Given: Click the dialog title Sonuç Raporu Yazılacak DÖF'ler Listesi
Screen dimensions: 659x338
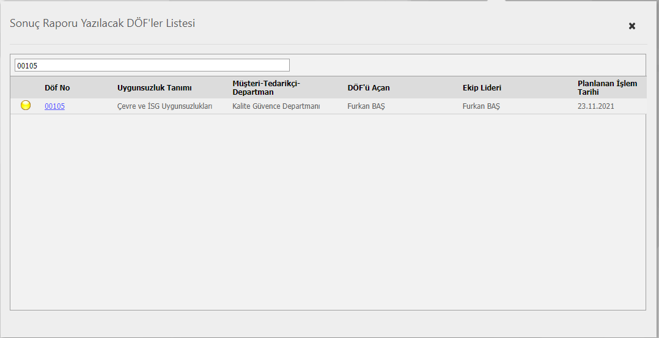Looking at the screenshot, I should tap(102, 24).
